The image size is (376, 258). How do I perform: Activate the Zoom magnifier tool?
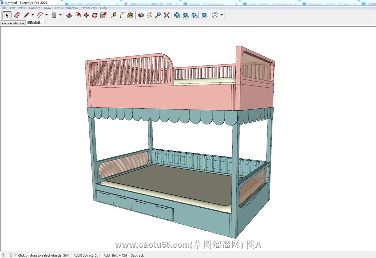pyautogui.click(x=158, y=15)
